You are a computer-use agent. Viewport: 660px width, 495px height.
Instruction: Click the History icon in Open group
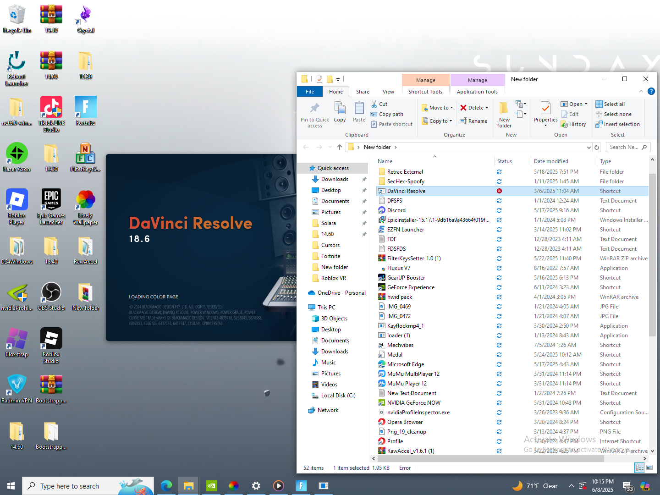(565, 124)
